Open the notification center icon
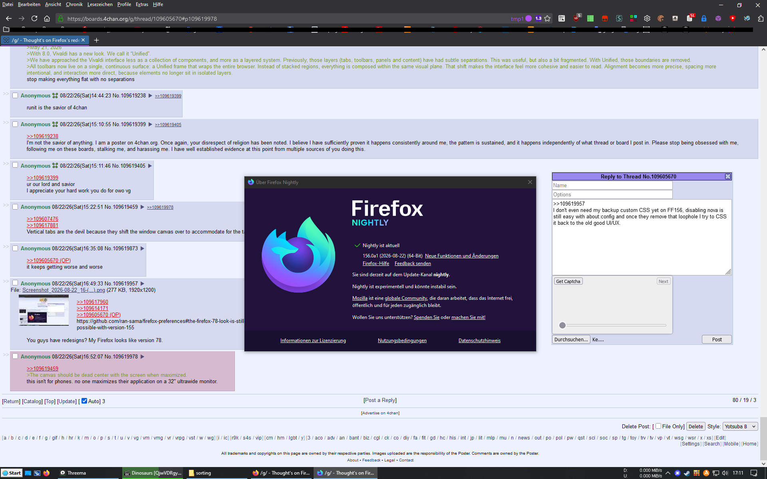The image size is (767, 479). pyautogui.click(x=754, y=473)
